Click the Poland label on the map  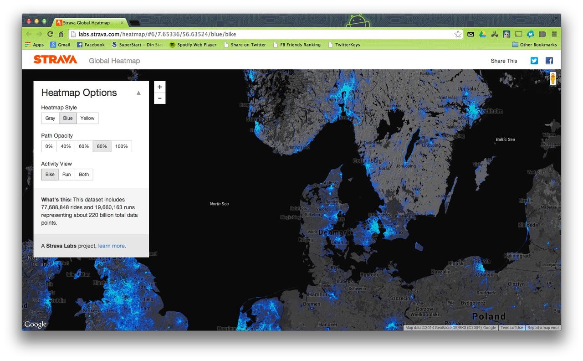pos(489,316)
